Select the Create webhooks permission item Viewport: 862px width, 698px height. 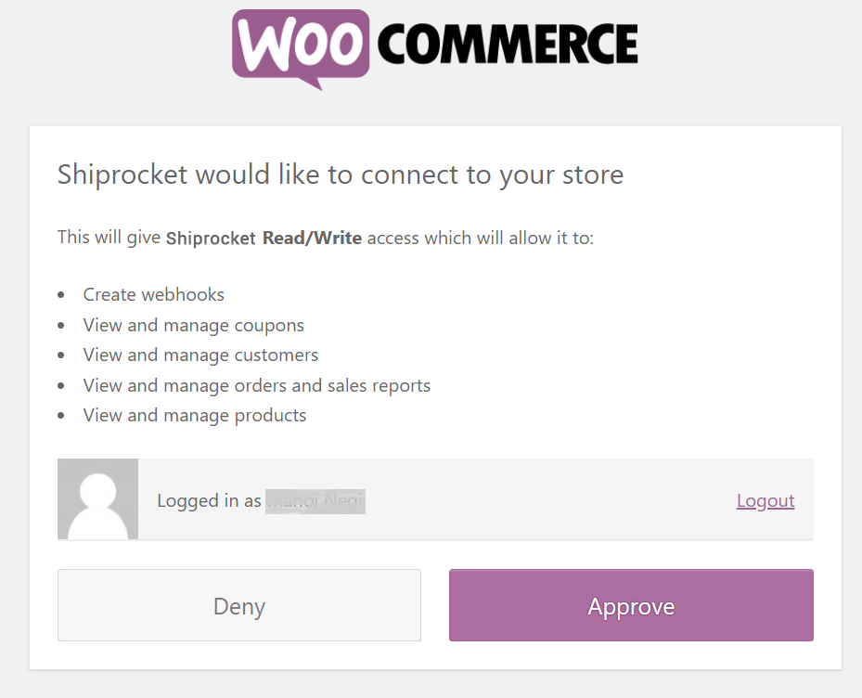(x=154, y=294)
